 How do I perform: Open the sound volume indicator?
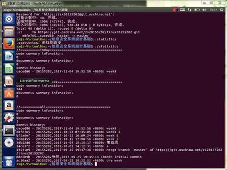click(204, 10)
